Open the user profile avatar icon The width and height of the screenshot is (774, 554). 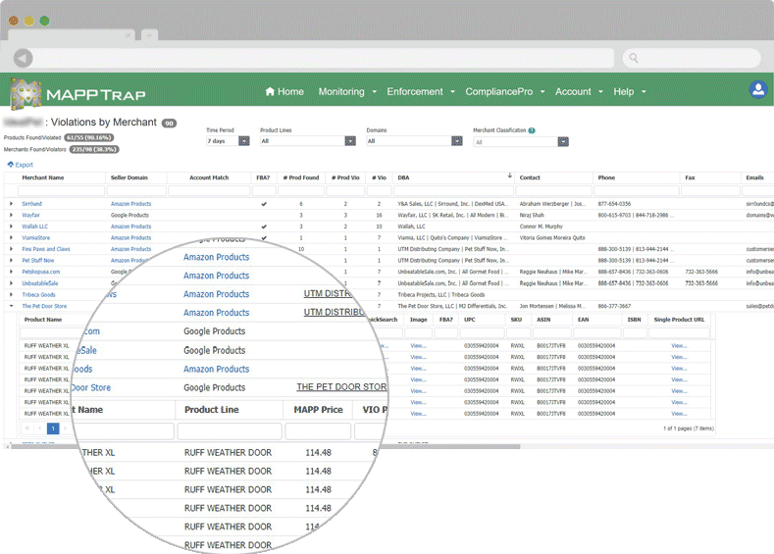pos(758,90)
